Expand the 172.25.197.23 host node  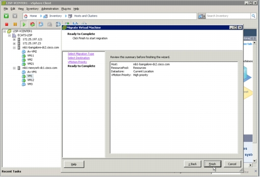click(14, 44)
